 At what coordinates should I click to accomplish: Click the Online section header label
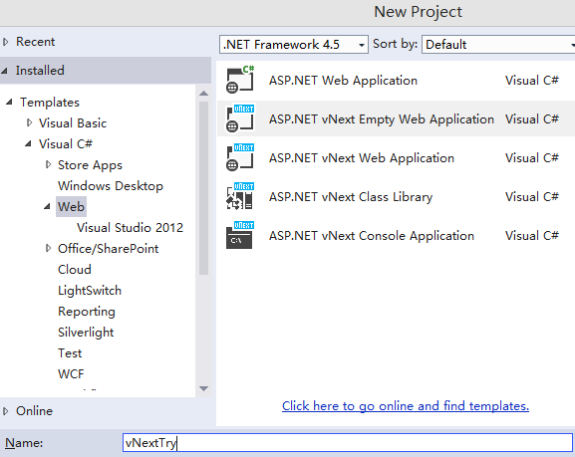pos(34,411)
